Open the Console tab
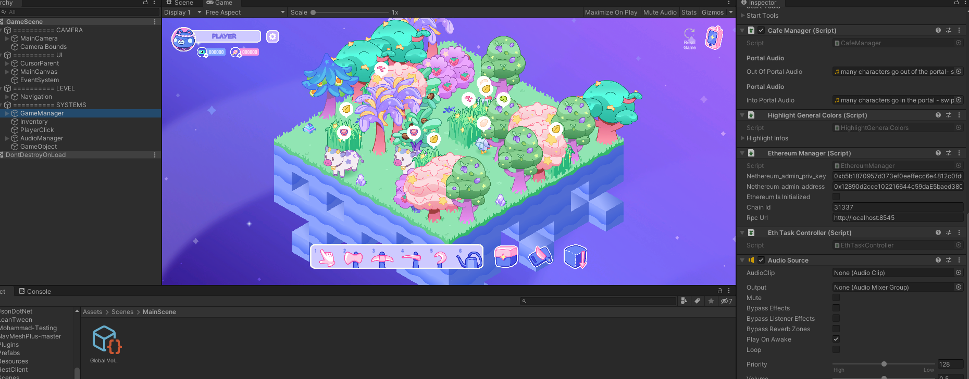 [x=35, y=292]
